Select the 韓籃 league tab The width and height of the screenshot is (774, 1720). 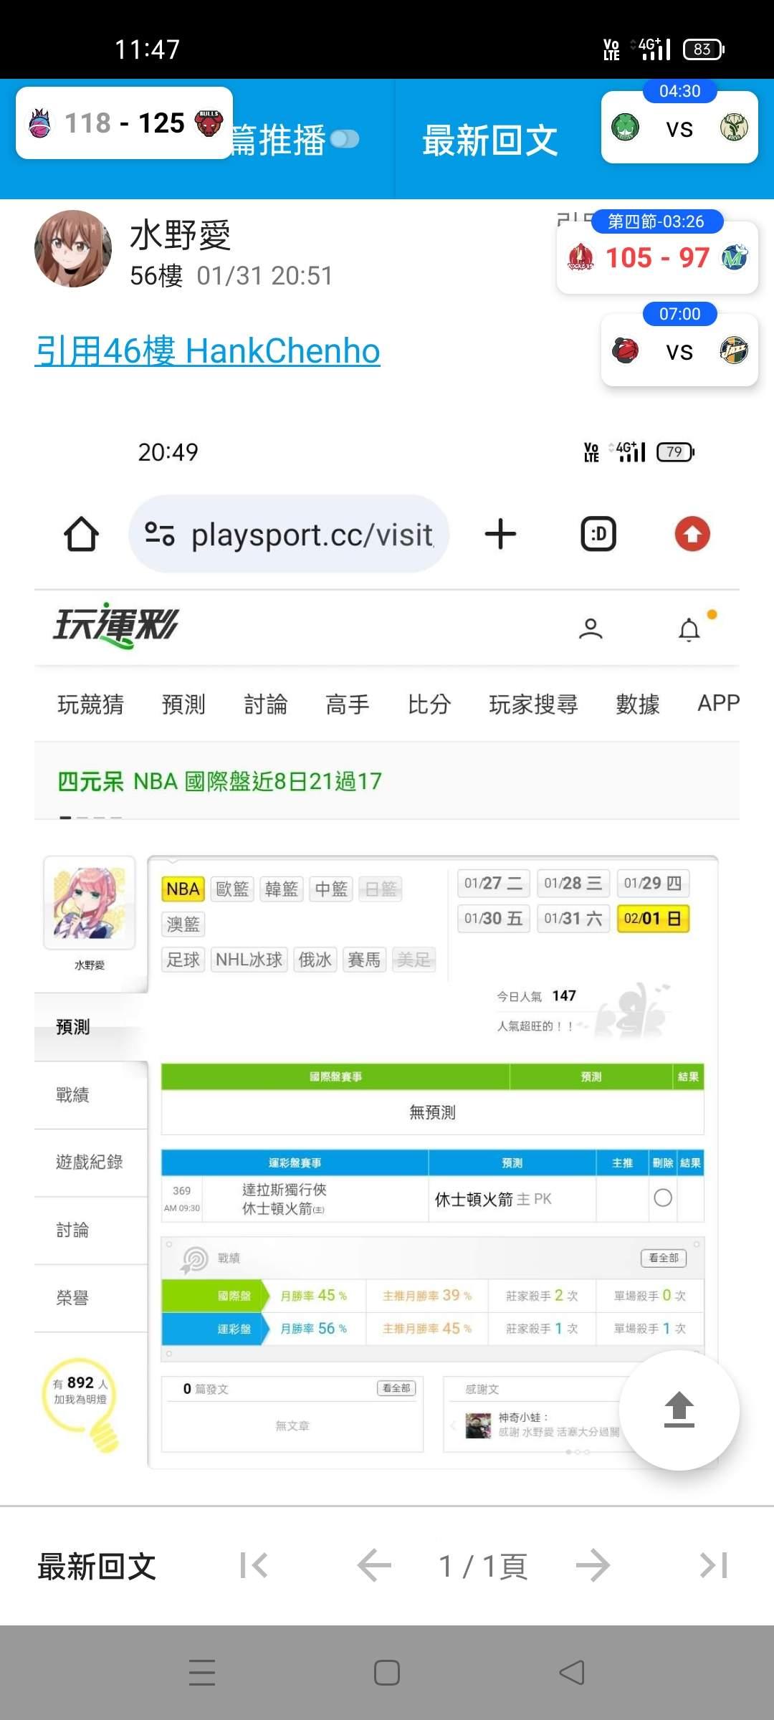[282, 889]
